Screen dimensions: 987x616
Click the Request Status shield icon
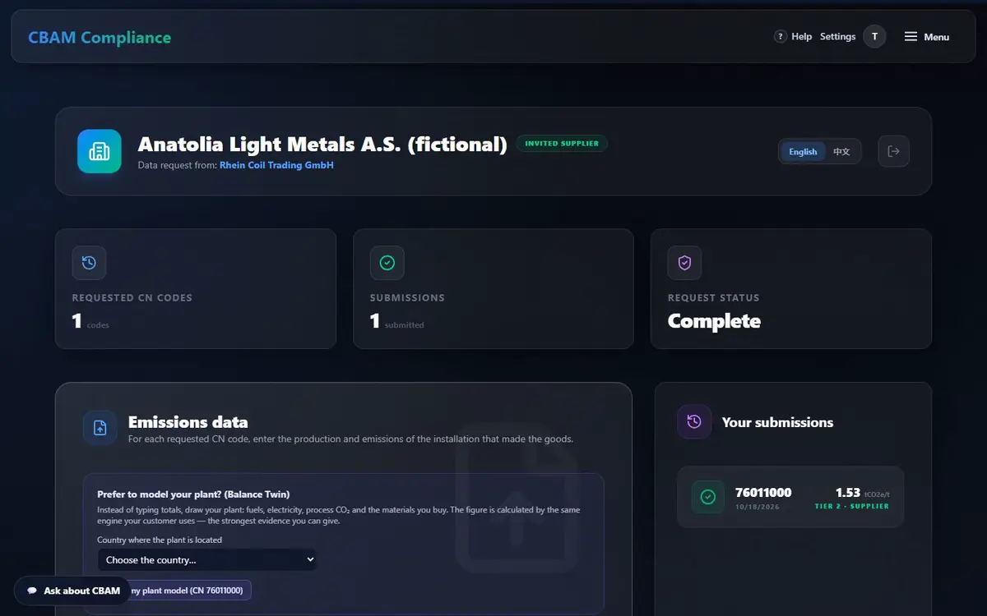pyautogui.click(x=684, y=263)
